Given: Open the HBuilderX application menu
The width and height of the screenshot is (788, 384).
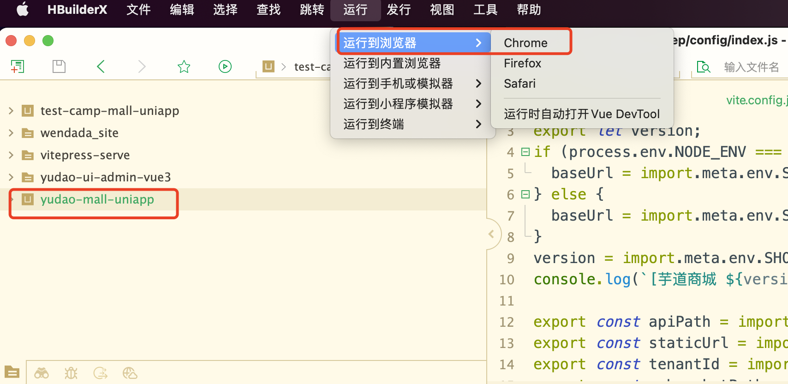Looking at the screenshot, I should point(77,9).
